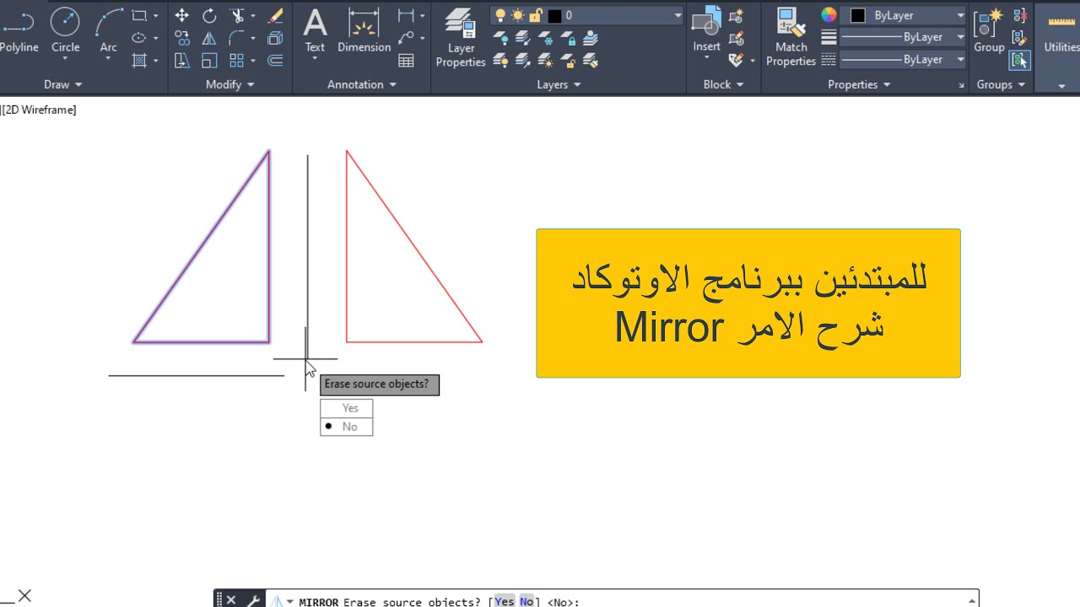Viewport: 1080px width, 607px height.
Task: Click No option in command line
Action: click(x=526, y=602)
